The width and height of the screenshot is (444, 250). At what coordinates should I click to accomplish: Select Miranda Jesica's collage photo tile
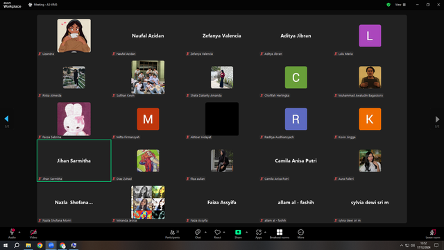pyautogui.click(x=148, y=202)
